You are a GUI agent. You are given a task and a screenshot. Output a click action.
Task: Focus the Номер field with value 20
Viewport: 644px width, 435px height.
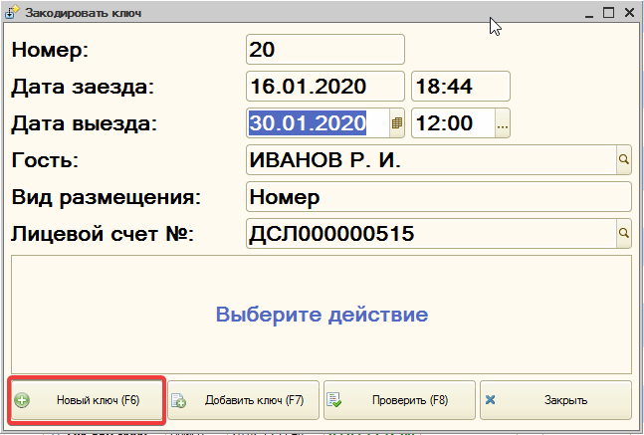point(325,50)
